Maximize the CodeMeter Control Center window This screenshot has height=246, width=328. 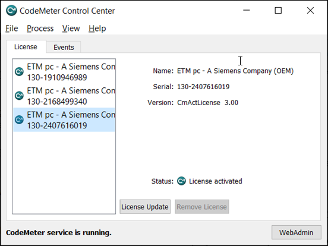pos(278,11)
